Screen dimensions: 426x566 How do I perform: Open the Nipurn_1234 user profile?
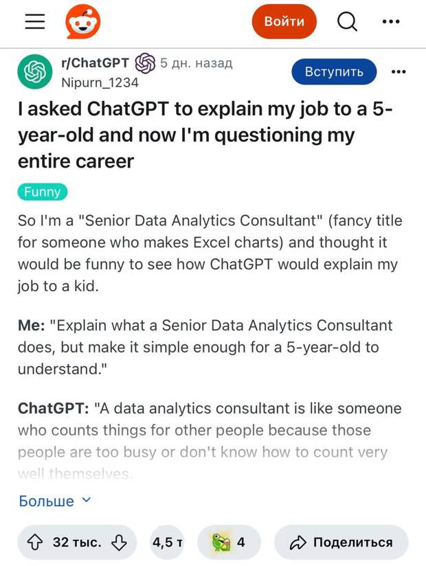[x=100, y=82]
